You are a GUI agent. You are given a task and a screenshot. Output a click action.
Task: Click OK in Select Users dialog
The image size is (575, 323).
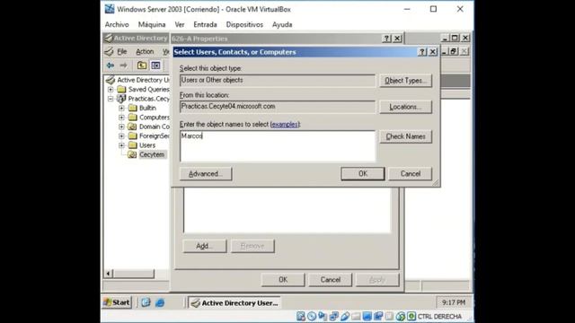click(x=363, y=173)
